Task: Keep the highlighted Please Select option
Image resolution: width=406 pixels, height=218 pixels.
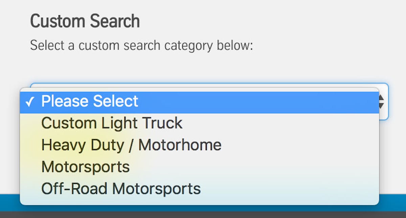Action: [x=90, y=101]
